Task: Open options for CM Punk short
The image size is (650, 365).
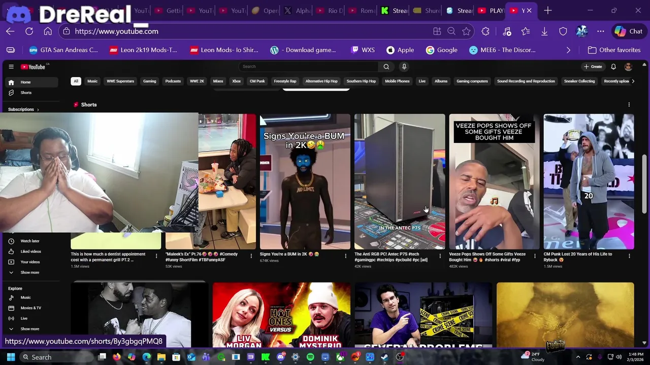Action: [629, 256]
